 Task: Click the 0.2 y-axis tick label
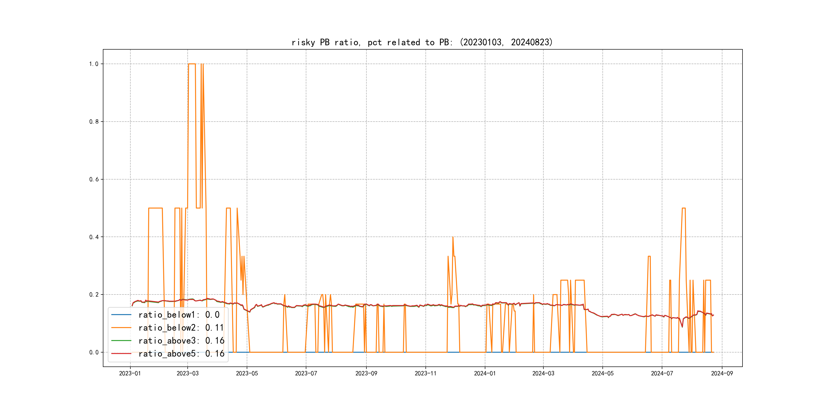(x=93, y=295)
